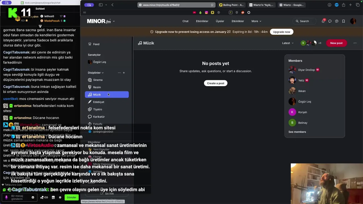The height and width of the screenshot is (204, 363).
Task: Open Instagram bookmark in favorites bar
Action: [206, 12]
